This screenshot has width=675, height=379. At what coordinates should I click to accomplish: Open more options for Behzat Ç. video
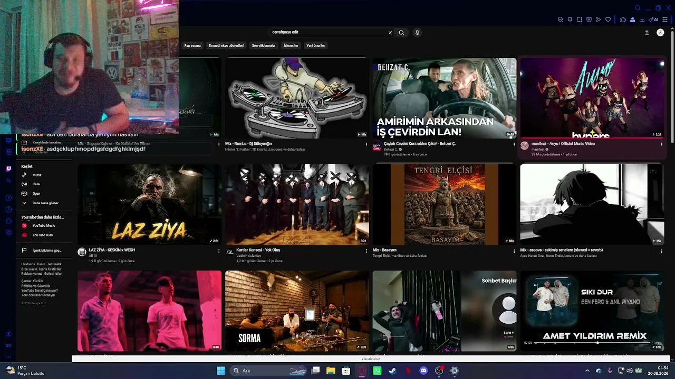tap(514, 144)
